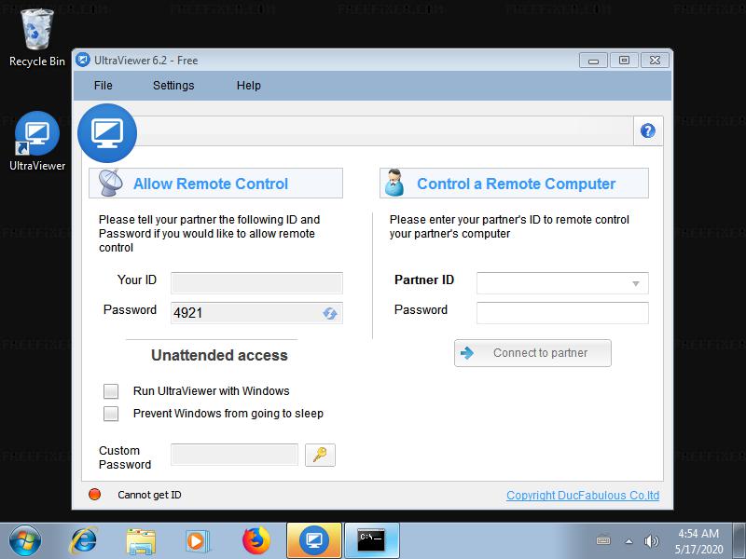Click the Control a Remote Computer heading
Screen dimensions: 746x559
click(x=517, y=184)
